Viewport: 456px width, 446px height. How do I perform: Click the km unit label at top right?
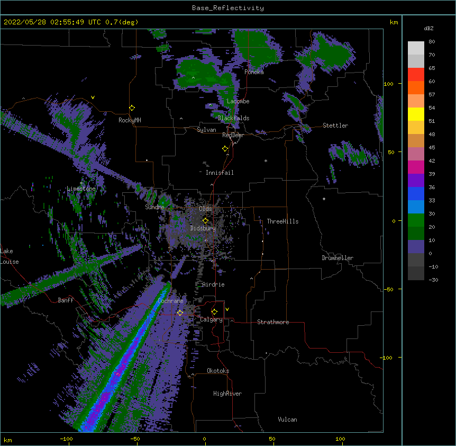pyautogui.click(x=394, y=22)
